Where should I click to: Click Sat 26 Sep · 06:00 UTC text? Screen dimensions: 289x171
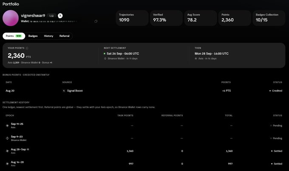pos(123,53)
